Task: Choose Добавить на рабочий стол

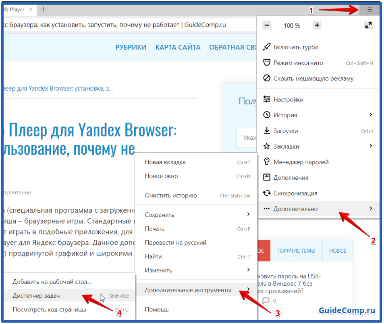Action: pyautogui.click(x=69, y=282)
